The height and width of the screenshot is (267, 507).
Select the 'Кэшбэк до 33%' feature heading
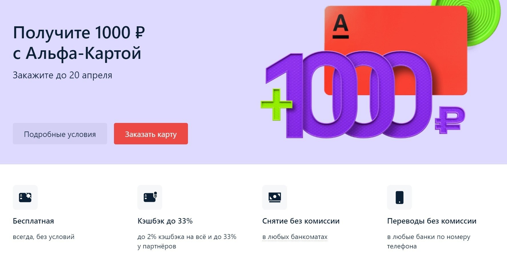tap(165, 221)
